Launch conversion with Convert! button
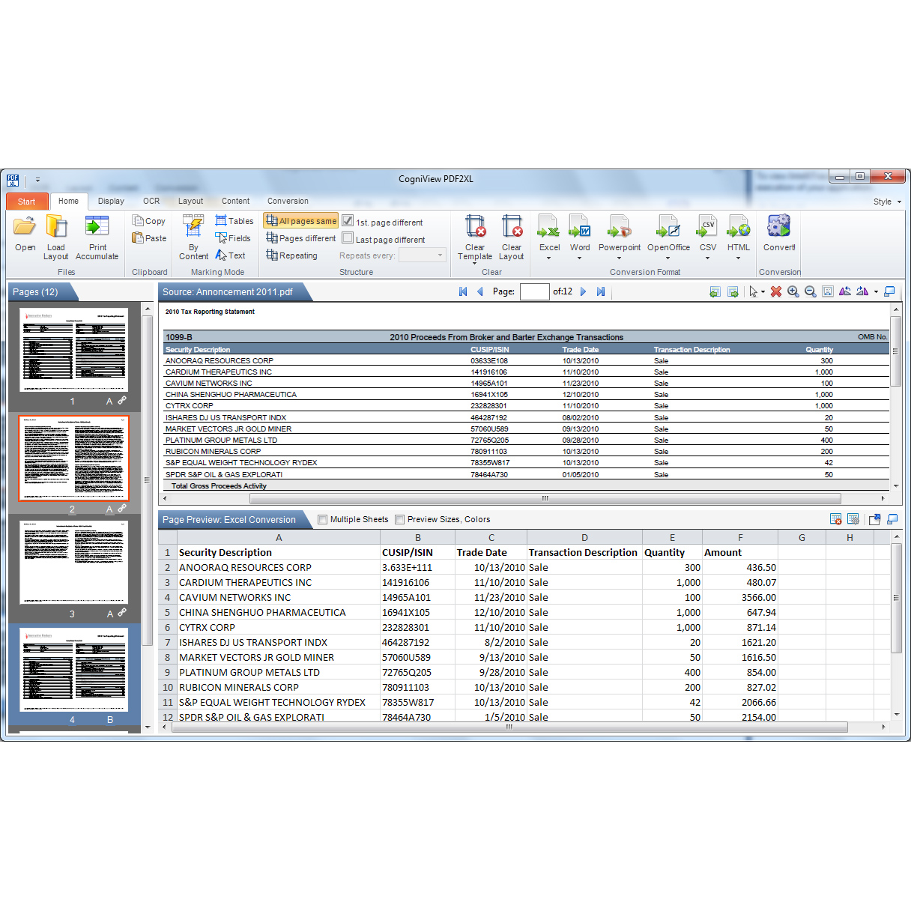 click(779, 233)
